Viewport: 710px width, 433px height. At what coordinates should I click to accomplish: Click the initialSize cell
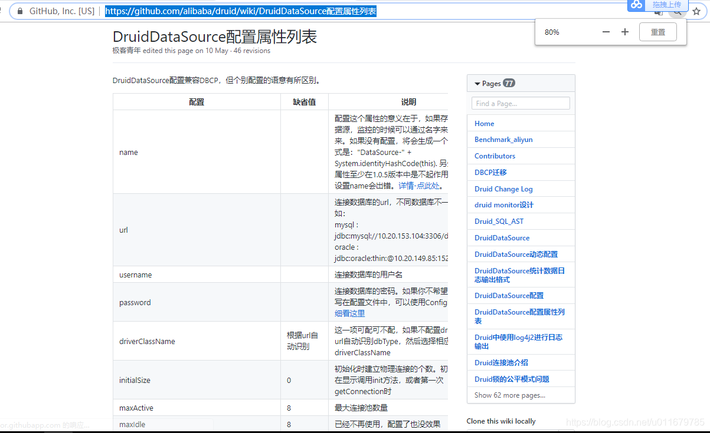tap(197, 380)
